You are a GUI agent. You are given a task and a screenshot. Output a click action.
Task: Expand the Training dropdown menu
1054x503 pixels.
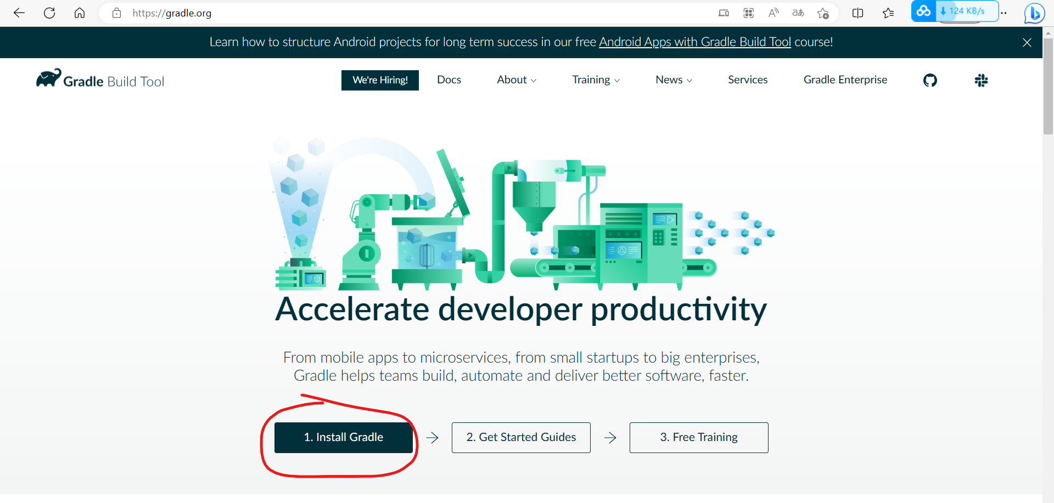(x=596, y=80)
